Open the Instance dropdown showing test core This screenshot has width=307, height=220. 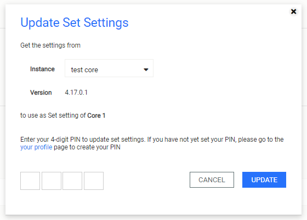pyautogui.click(x=109, y=68)
